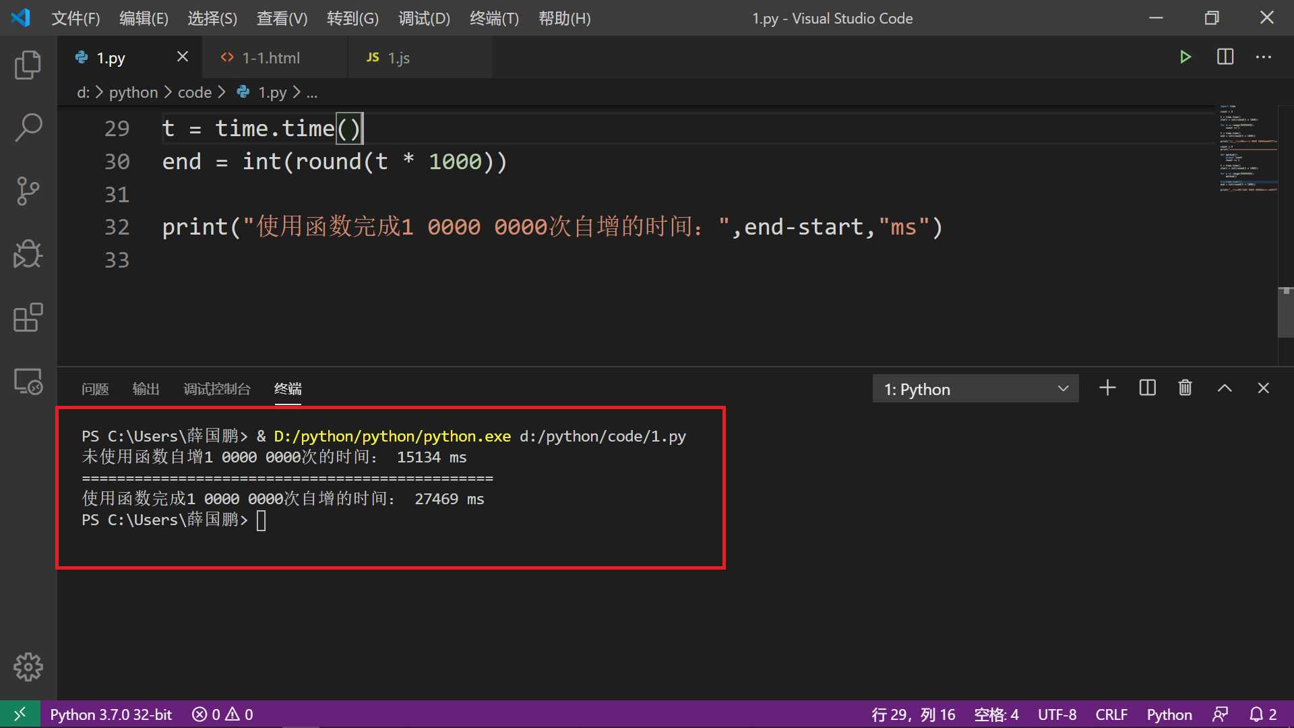Open editor More Actions ellipsis menu

(1264, 57)
